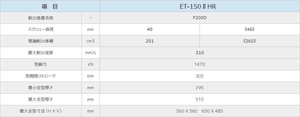Click the 項目 header cell
Screen dimensions: 300x117
pyautogui.click(x=50, y=6)
